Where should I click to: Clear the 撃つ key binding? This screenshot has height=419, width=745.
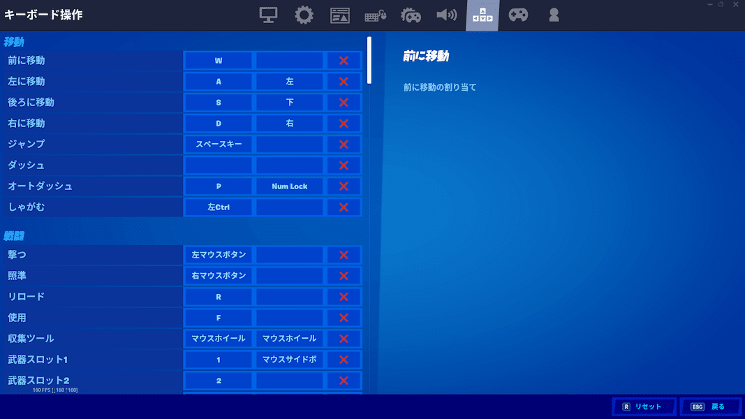click(x=344, y=255)
